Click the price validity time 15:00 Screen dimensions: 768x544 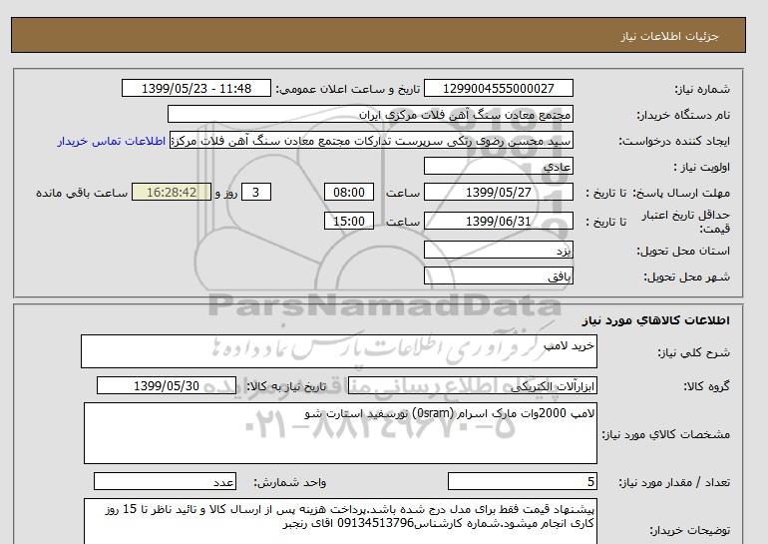coord(349,221)
